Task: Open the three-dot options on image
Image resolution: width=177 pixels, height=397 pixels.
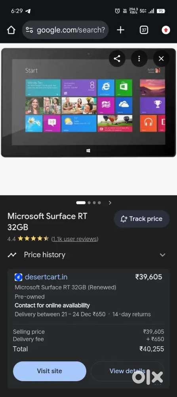Action: click(139, 59)
